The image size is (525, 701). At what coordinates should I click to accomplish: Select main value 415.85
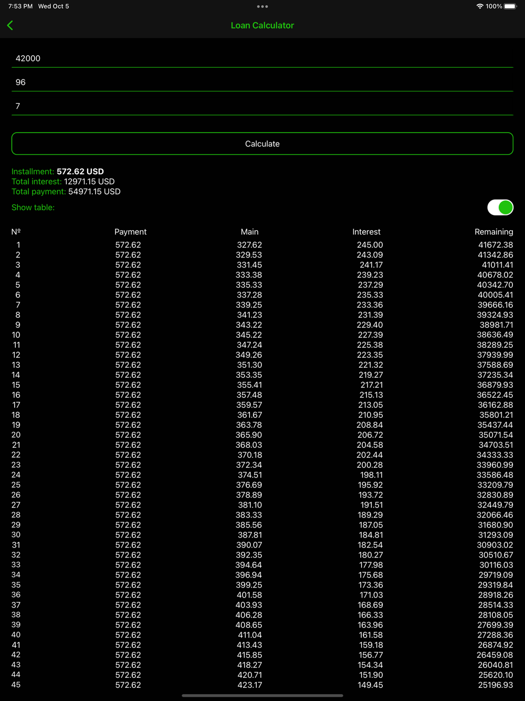tap(250, 655)
